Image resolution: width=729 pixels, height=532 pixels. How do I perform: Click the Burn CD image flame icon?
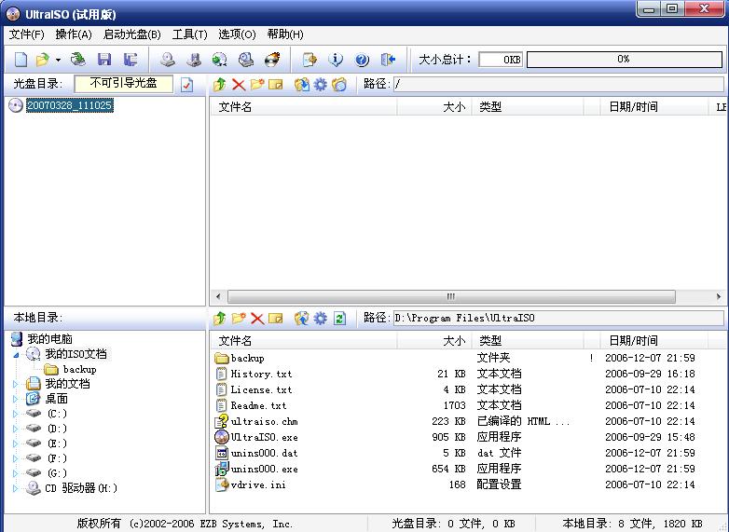coord(272,60)
